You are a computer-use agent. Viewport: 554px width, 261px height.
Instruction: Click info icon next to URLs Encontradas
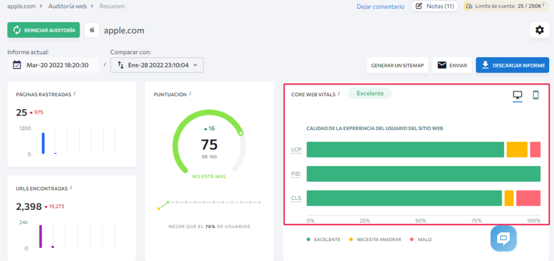71,188
